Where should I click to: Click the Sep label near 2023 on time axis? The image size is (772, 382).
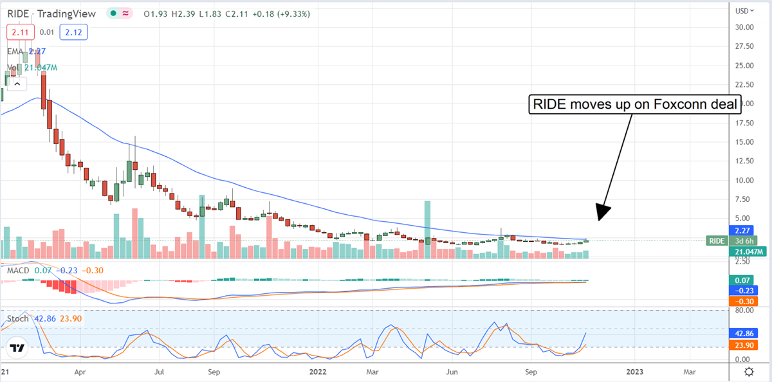[x=531, y=372]
